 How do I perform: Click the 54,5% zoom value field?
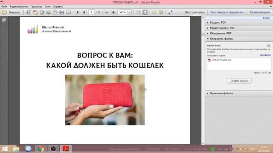pos(122,12)
